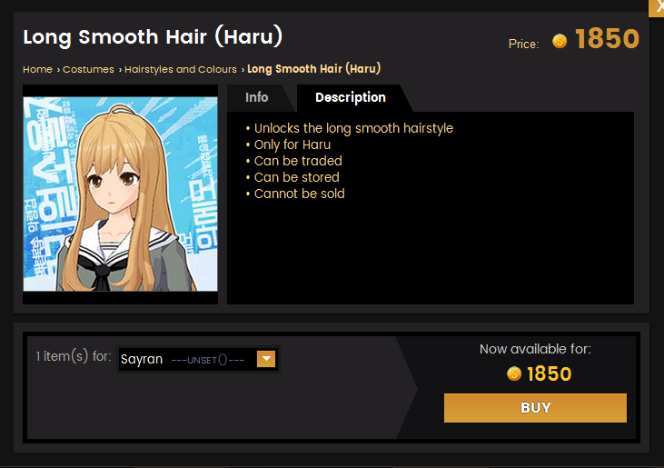Open the Costumes breadcrumb link

(x=88, y=69)
